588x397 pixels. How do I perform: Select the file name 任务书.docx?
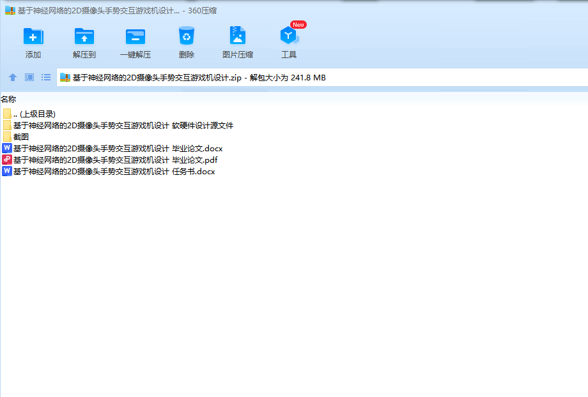click(114, 172)
